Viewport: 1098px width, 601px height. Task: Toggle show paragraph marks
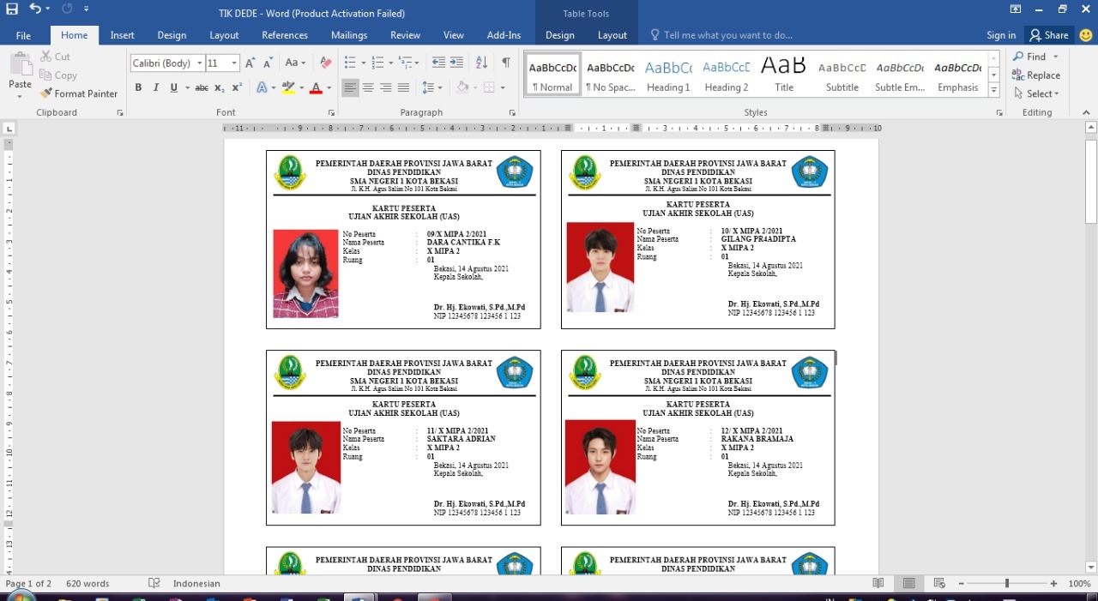[x=506, y=63]
